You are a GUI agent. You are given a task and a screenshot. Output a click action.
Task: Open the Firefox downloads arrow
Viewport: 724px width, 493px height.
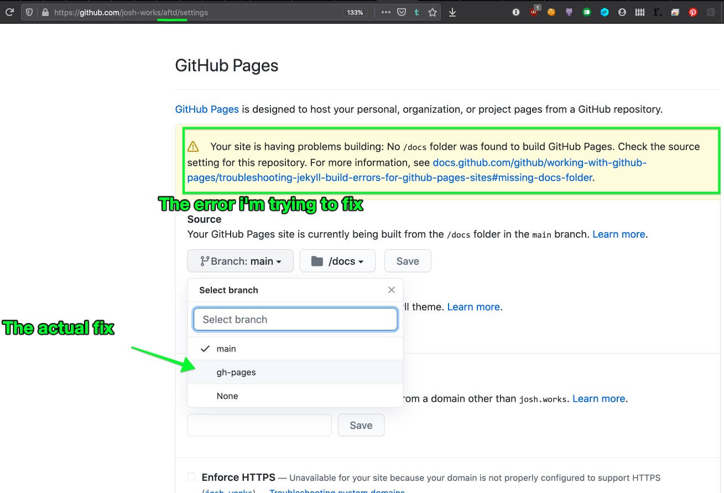click(452, 12)
